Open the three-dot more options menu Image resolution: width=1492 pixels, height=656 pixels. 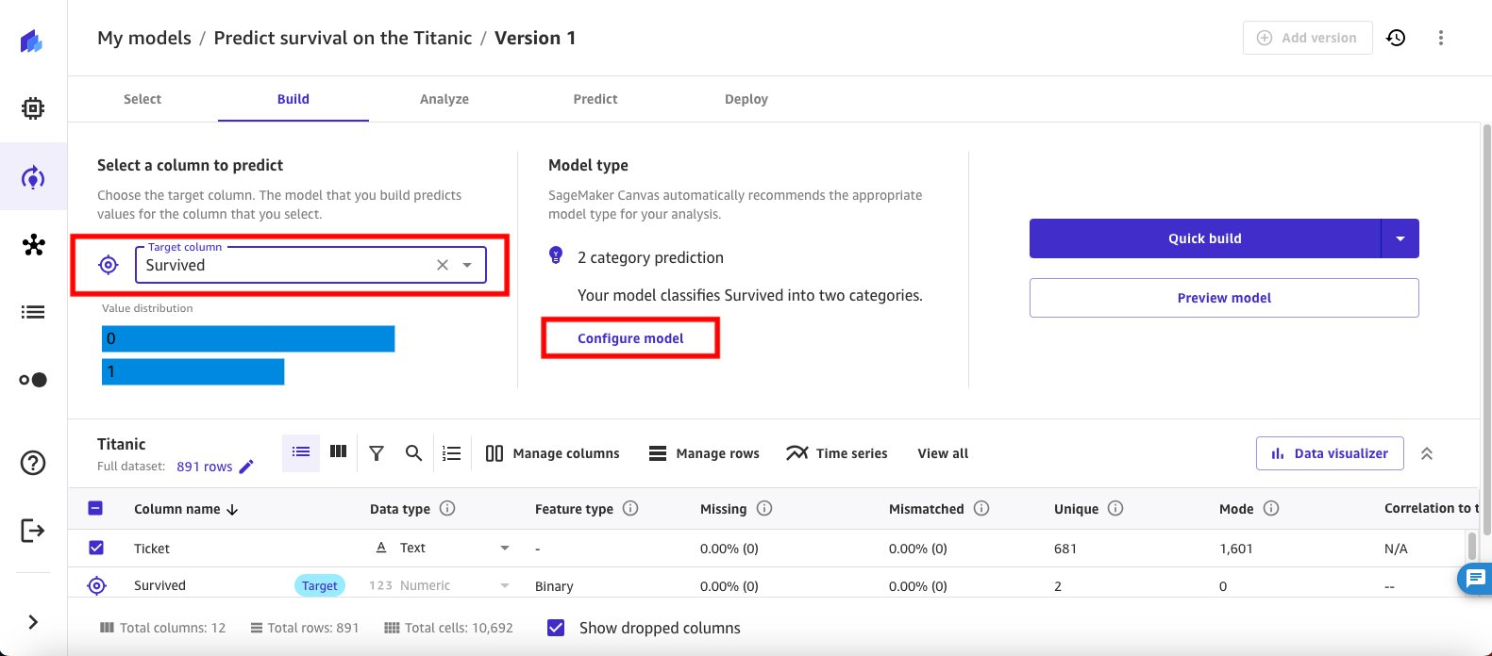1441,38
